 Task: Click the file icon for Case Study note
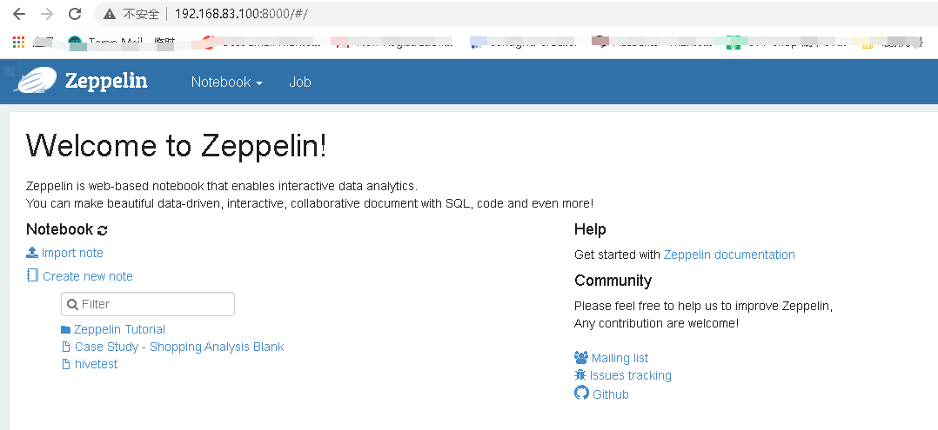(66, 347)
